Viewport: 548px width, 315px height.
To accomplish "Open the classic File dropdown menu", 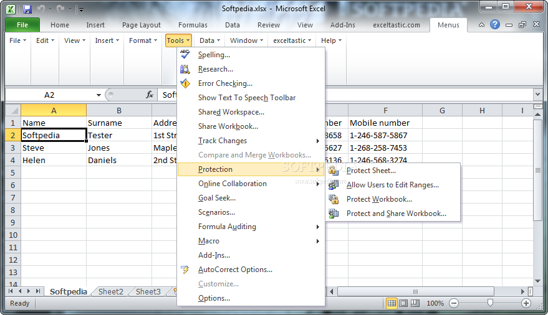I will (17, 40).
